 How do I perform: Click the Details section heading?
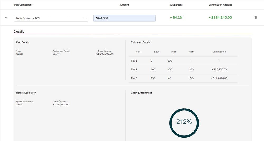coord(19,31)
